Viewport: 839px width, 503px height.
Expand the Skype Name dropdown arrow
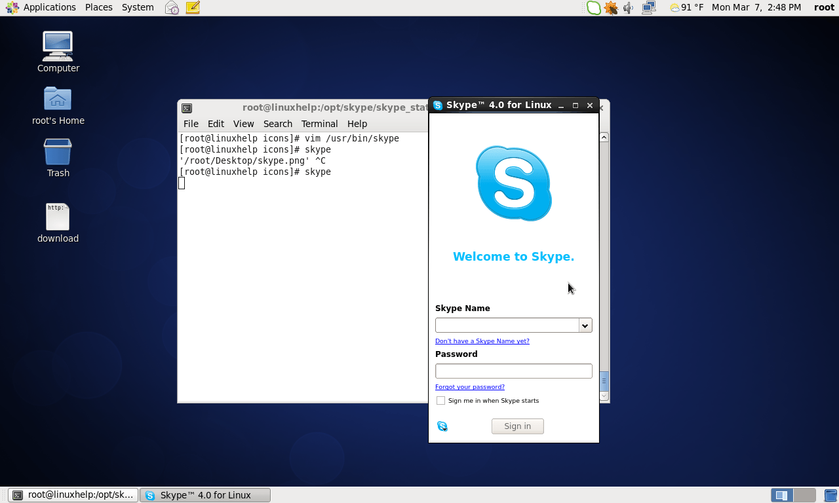tap(585, 326)
